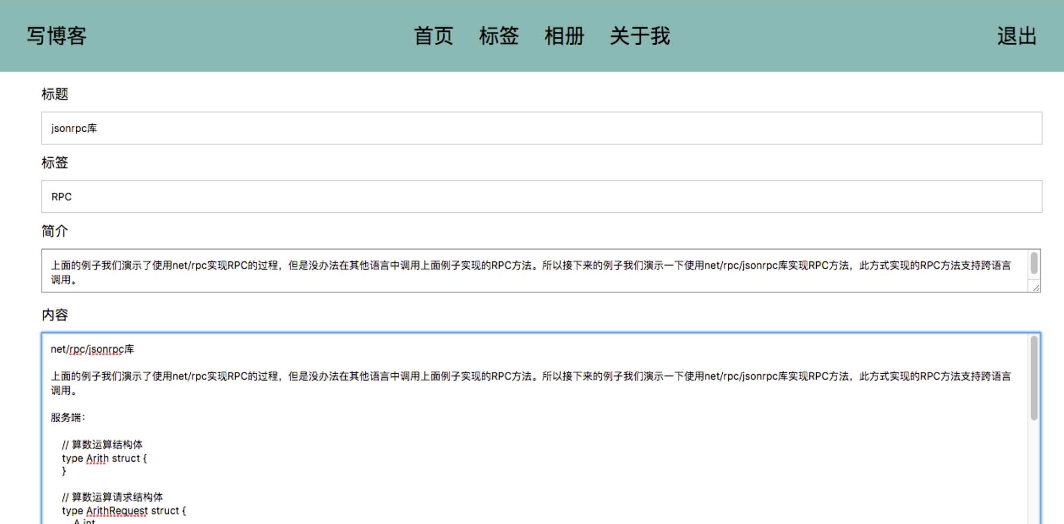The height and width of the screenshot is (524, 1064).
Task: Click the 简介 form label
Action: coord(55,231)
